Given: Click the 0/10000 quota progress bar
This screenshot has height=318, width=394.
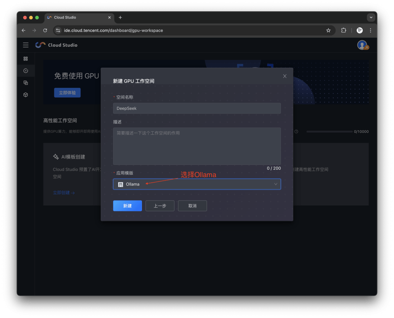Looking at the screenshot, I should [x=329, y=132].
